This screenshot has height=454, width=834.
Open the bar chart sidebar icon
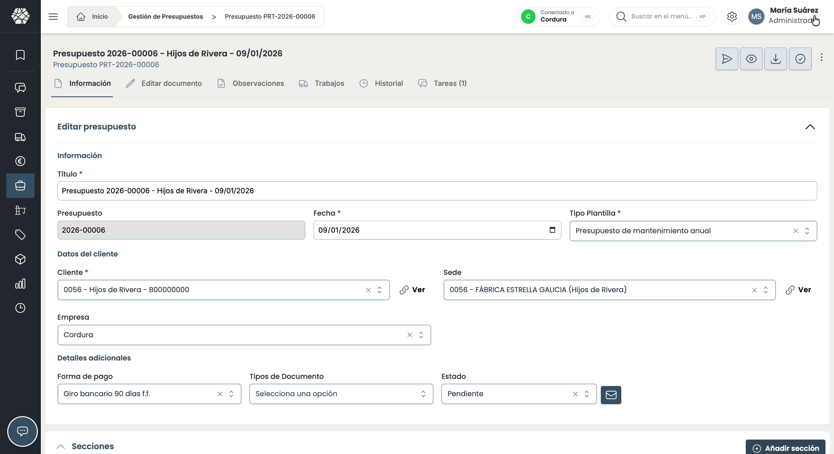20,284
